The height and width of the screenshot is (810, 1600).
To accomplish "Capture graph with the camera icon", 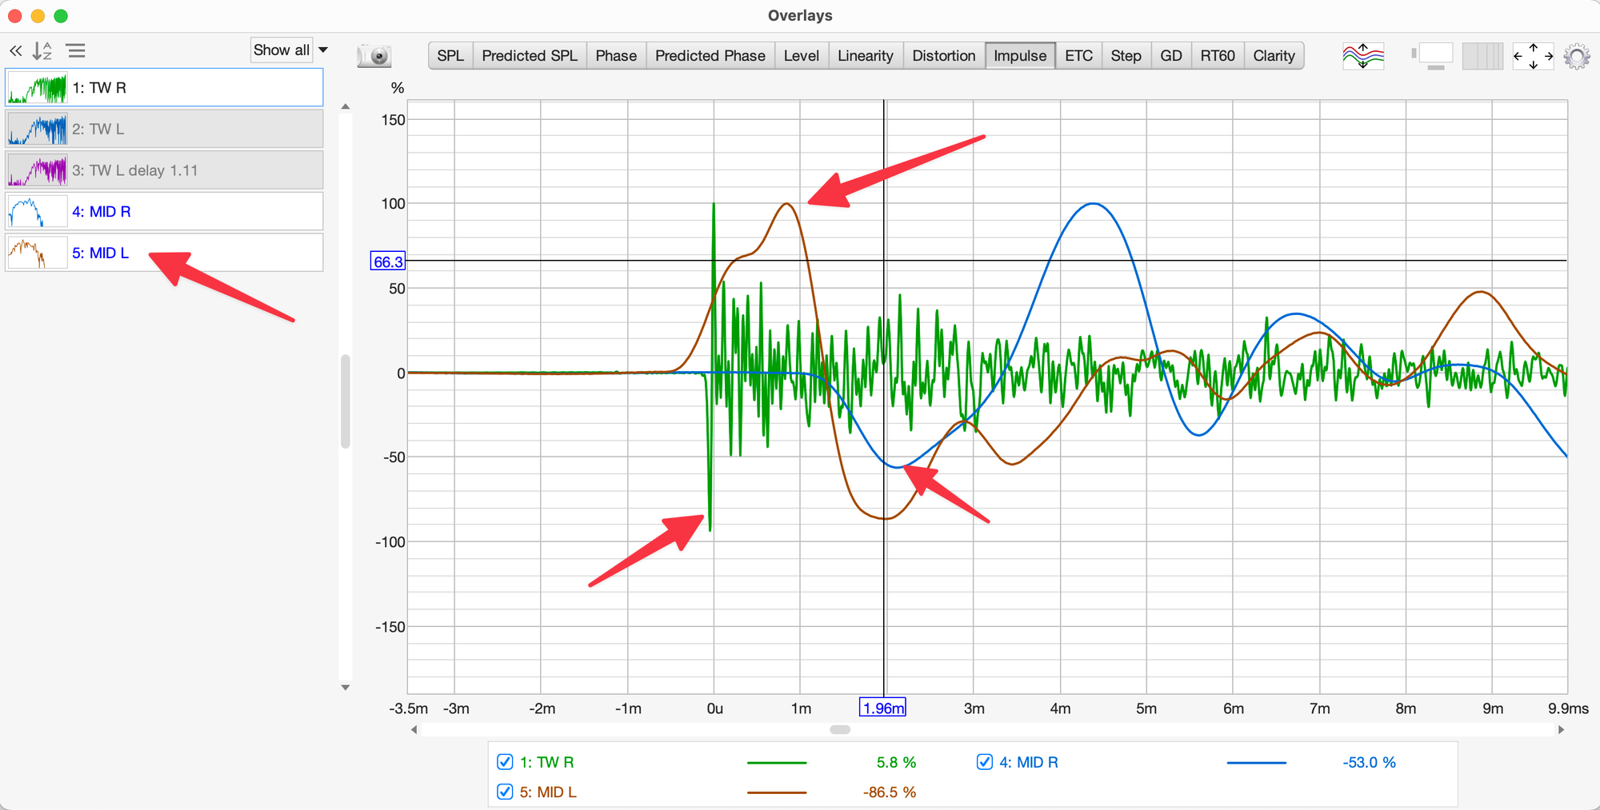I will (374, 56).
